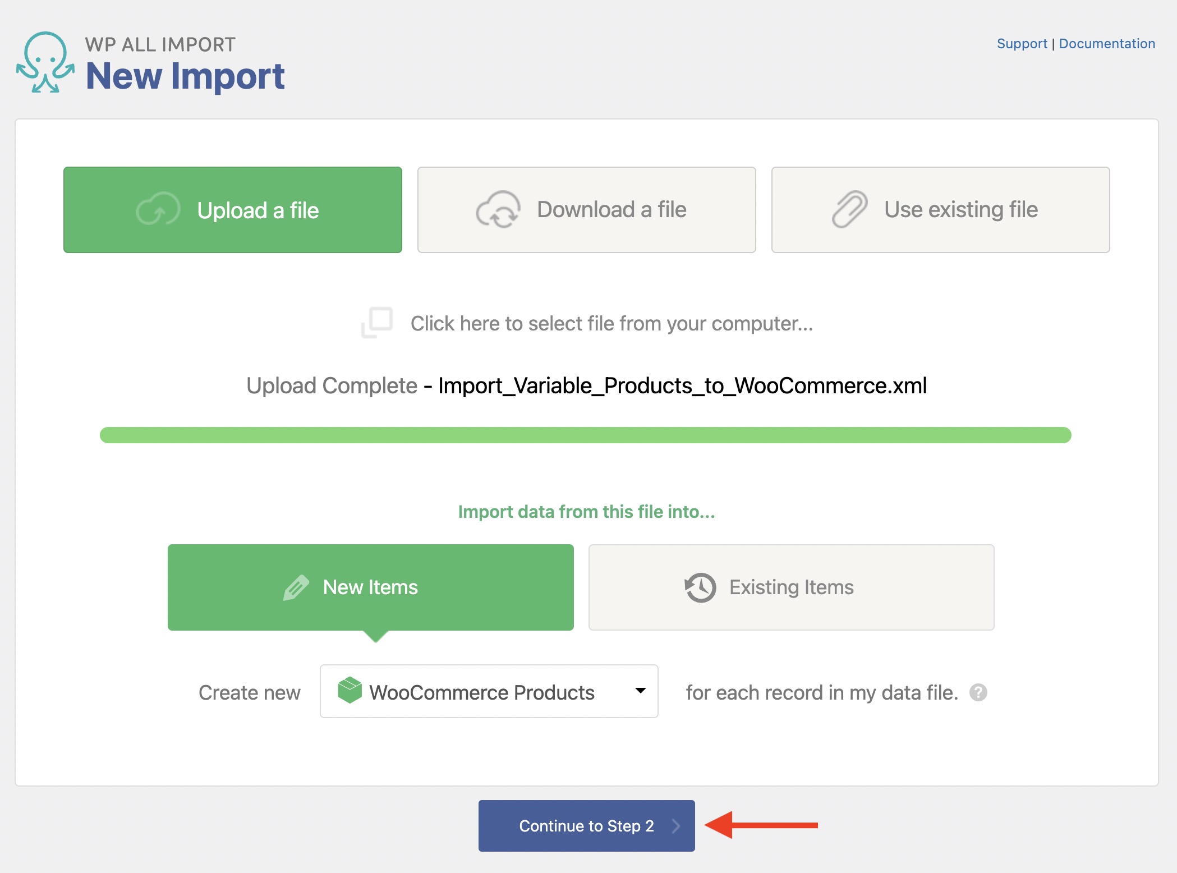Viewport: 1177px width, 873px height.
Task: Click the green upload progress bar
Action: coord(585,435)
